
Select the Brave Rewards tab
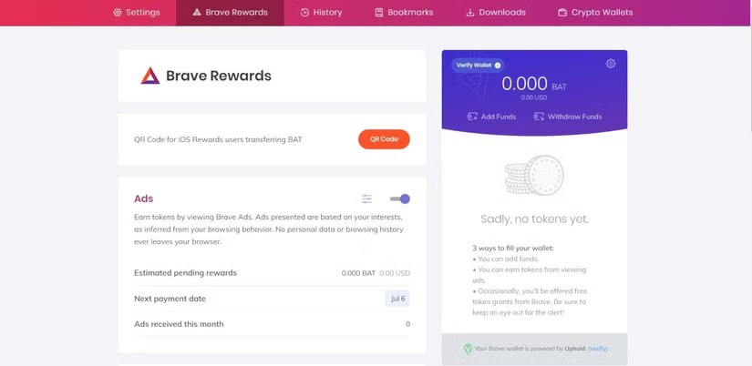point(230,13)
